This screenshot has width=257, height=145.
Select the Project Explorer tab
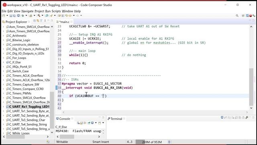point(16,22)
